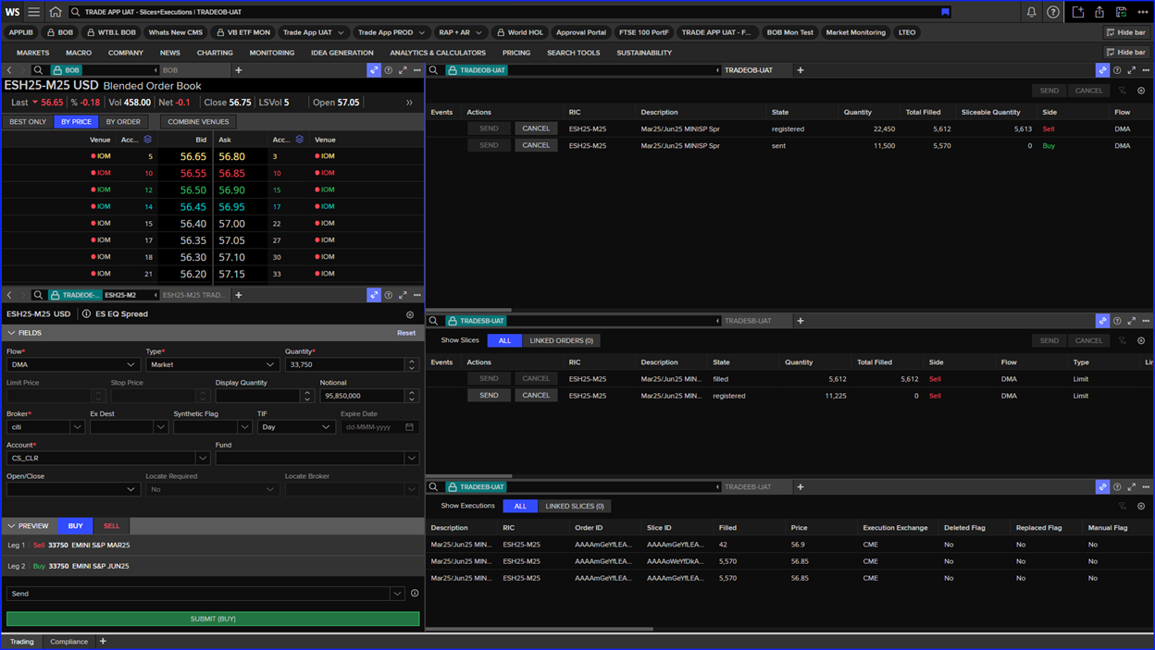Enable COMBINE VENUES mode
1155x650 pixels.
click(197, 121)
